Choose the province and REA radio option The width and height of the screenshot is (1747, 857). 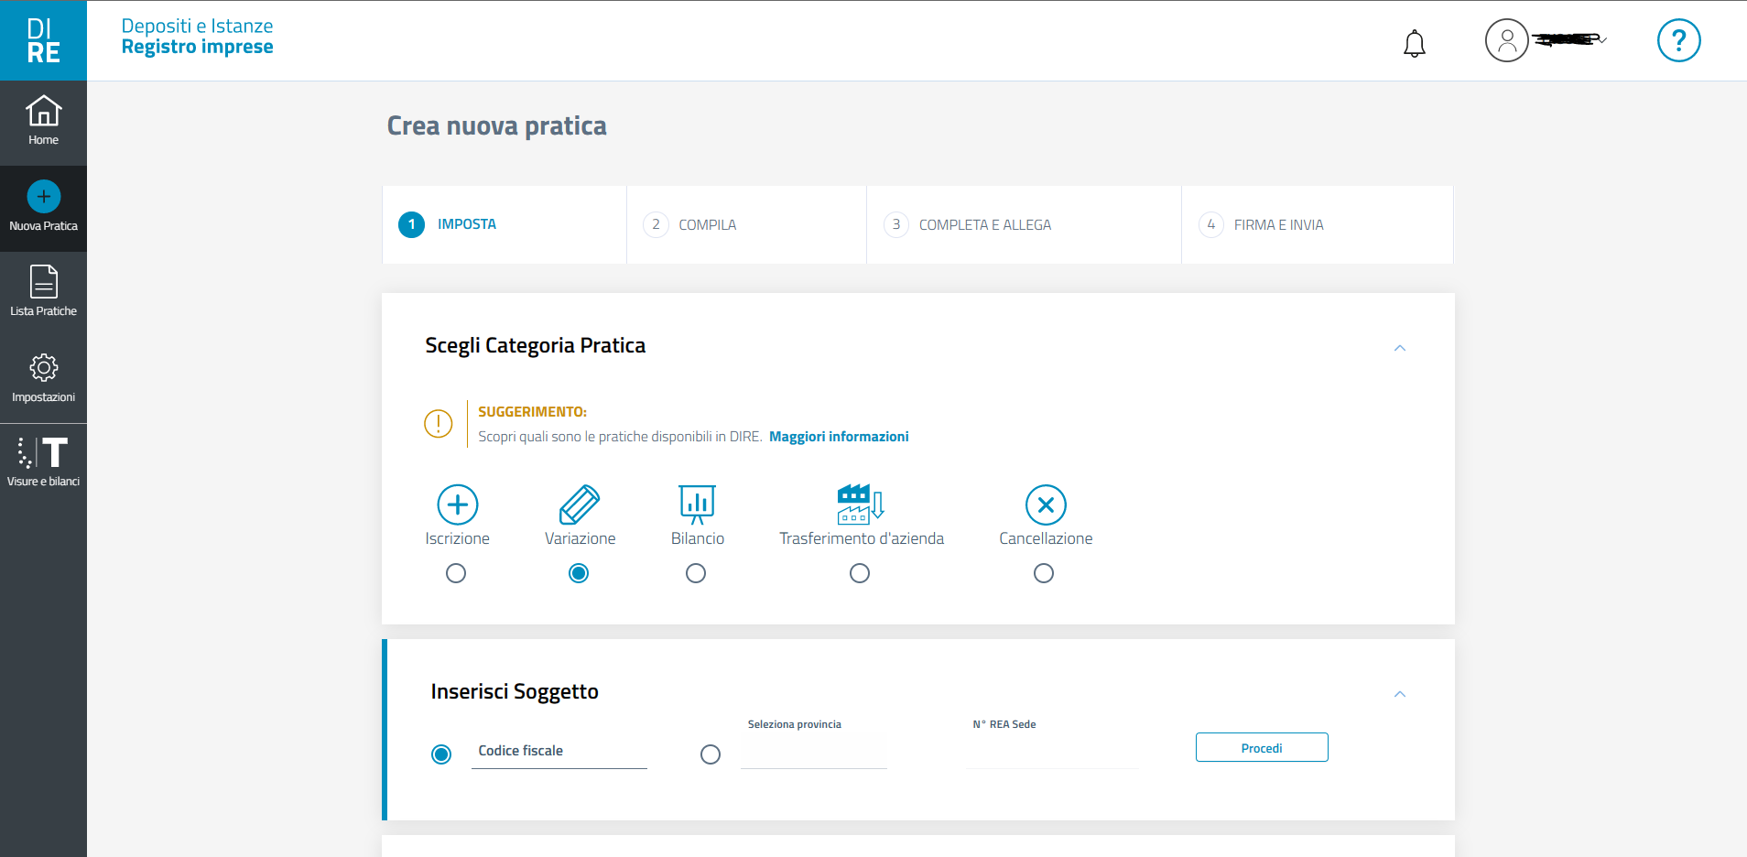coord(711,754)
